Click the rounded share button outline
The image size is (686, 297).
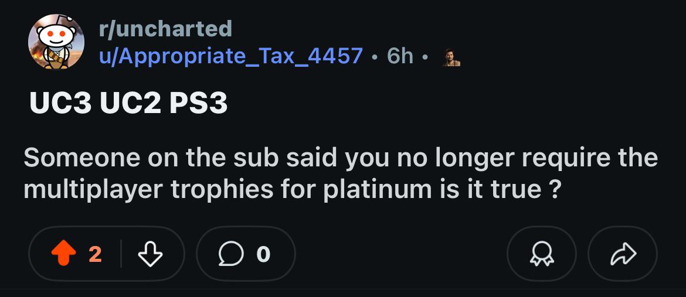coord(623,254)
